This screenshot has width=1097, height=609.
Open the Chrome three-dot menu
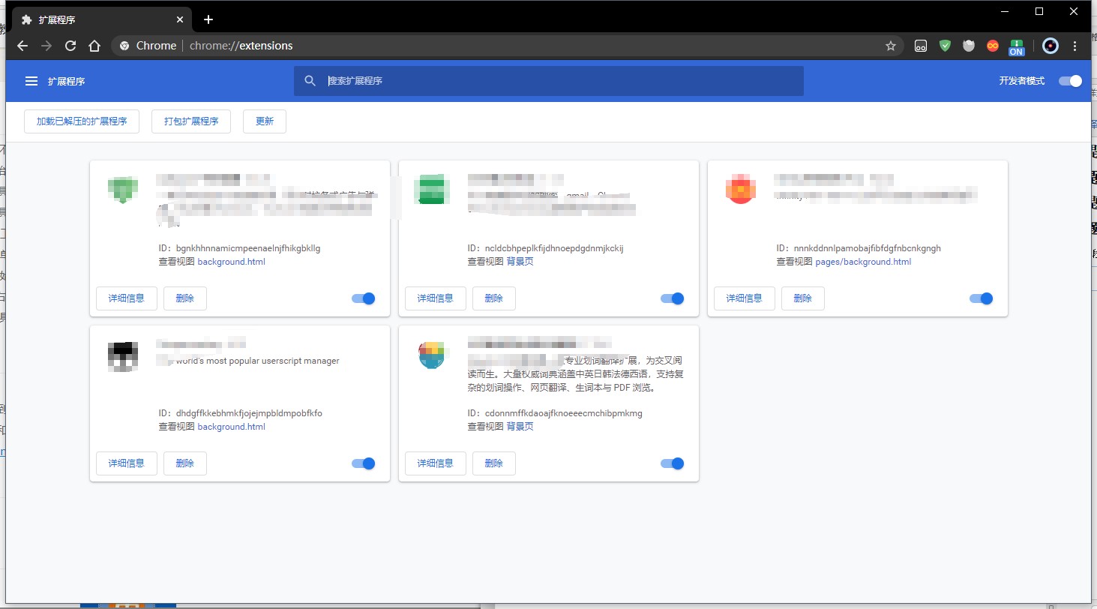[1075, 46]
